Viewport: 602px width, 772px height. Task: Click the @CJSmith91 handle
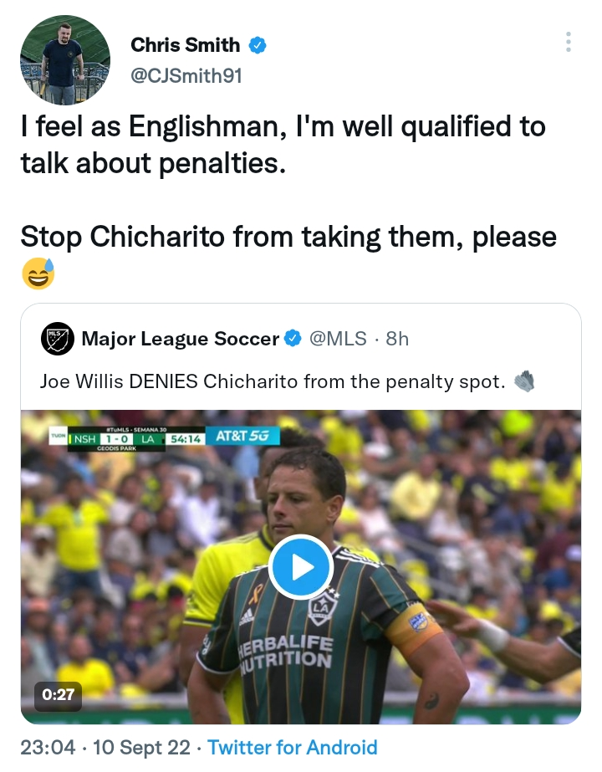[186, 75]
